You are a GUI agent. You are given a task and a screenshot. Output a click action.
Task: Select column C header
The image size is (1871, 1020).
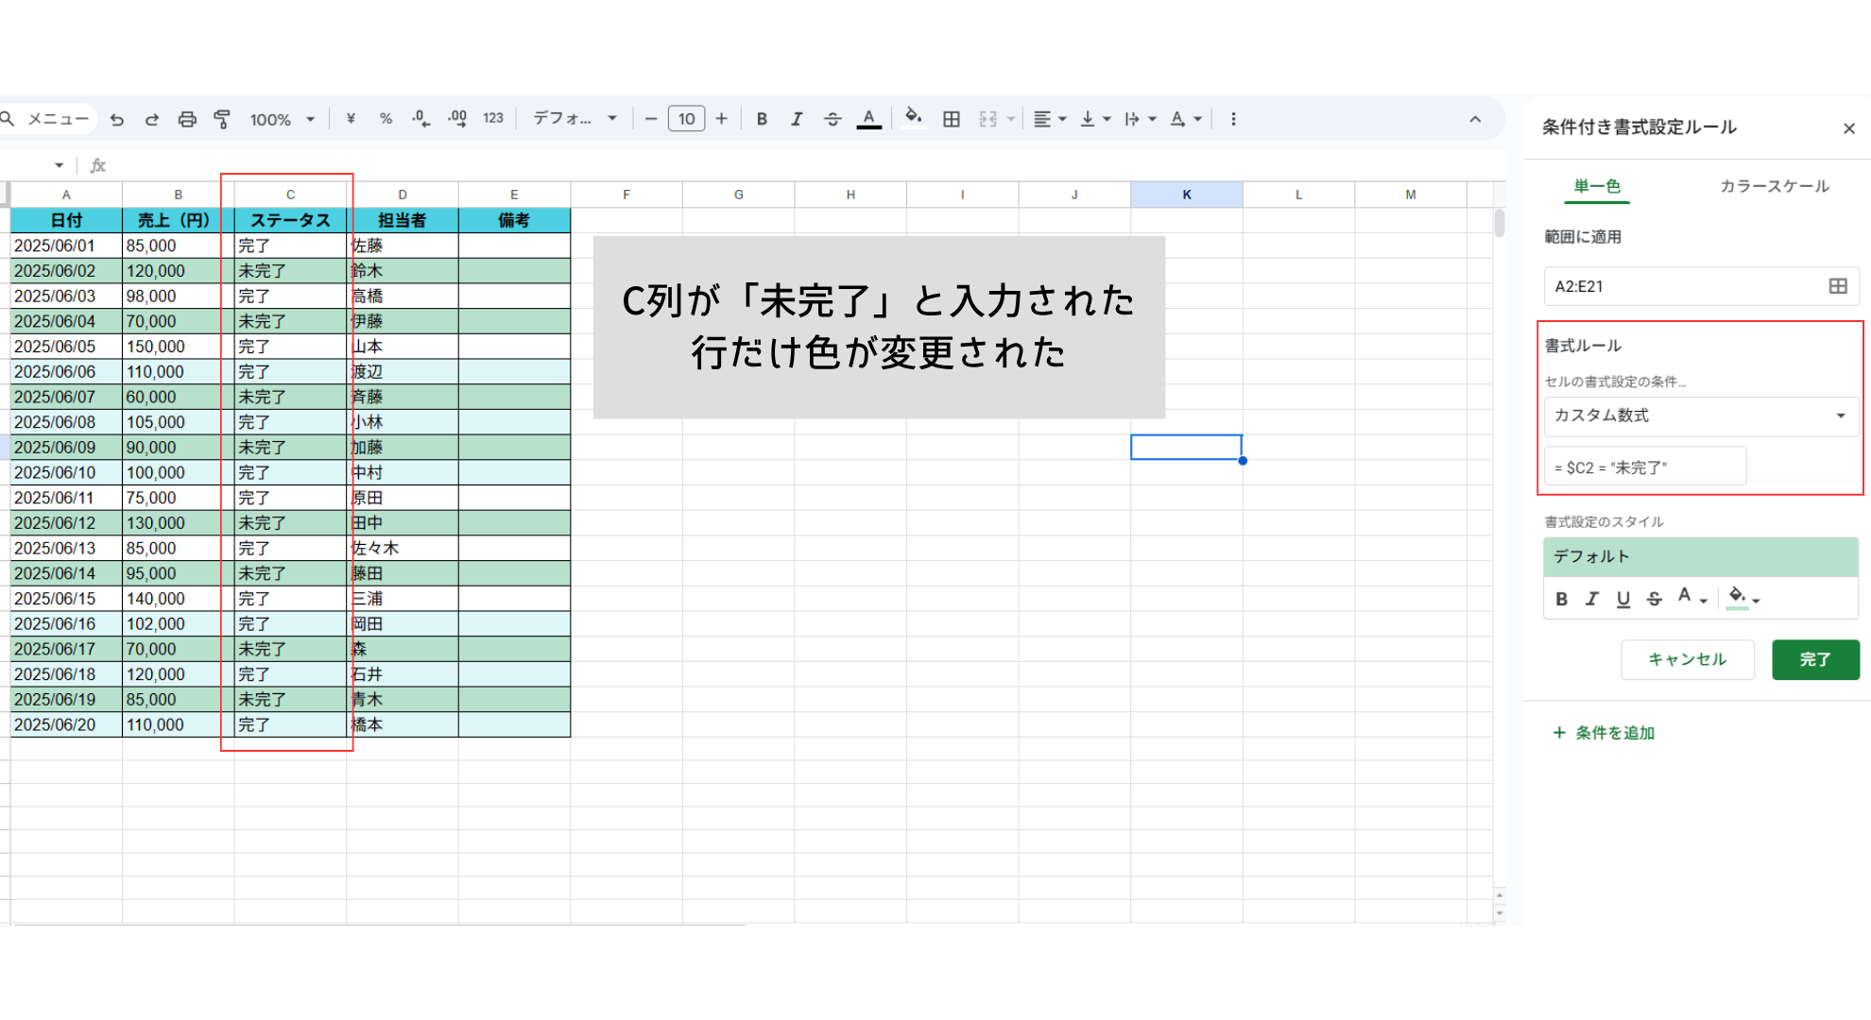tap(290, 195)
